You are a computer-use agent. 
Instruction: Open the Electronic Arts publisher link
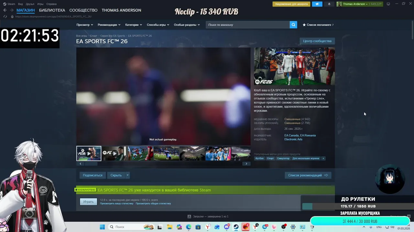pyautogui.click(x=293, y=140)
